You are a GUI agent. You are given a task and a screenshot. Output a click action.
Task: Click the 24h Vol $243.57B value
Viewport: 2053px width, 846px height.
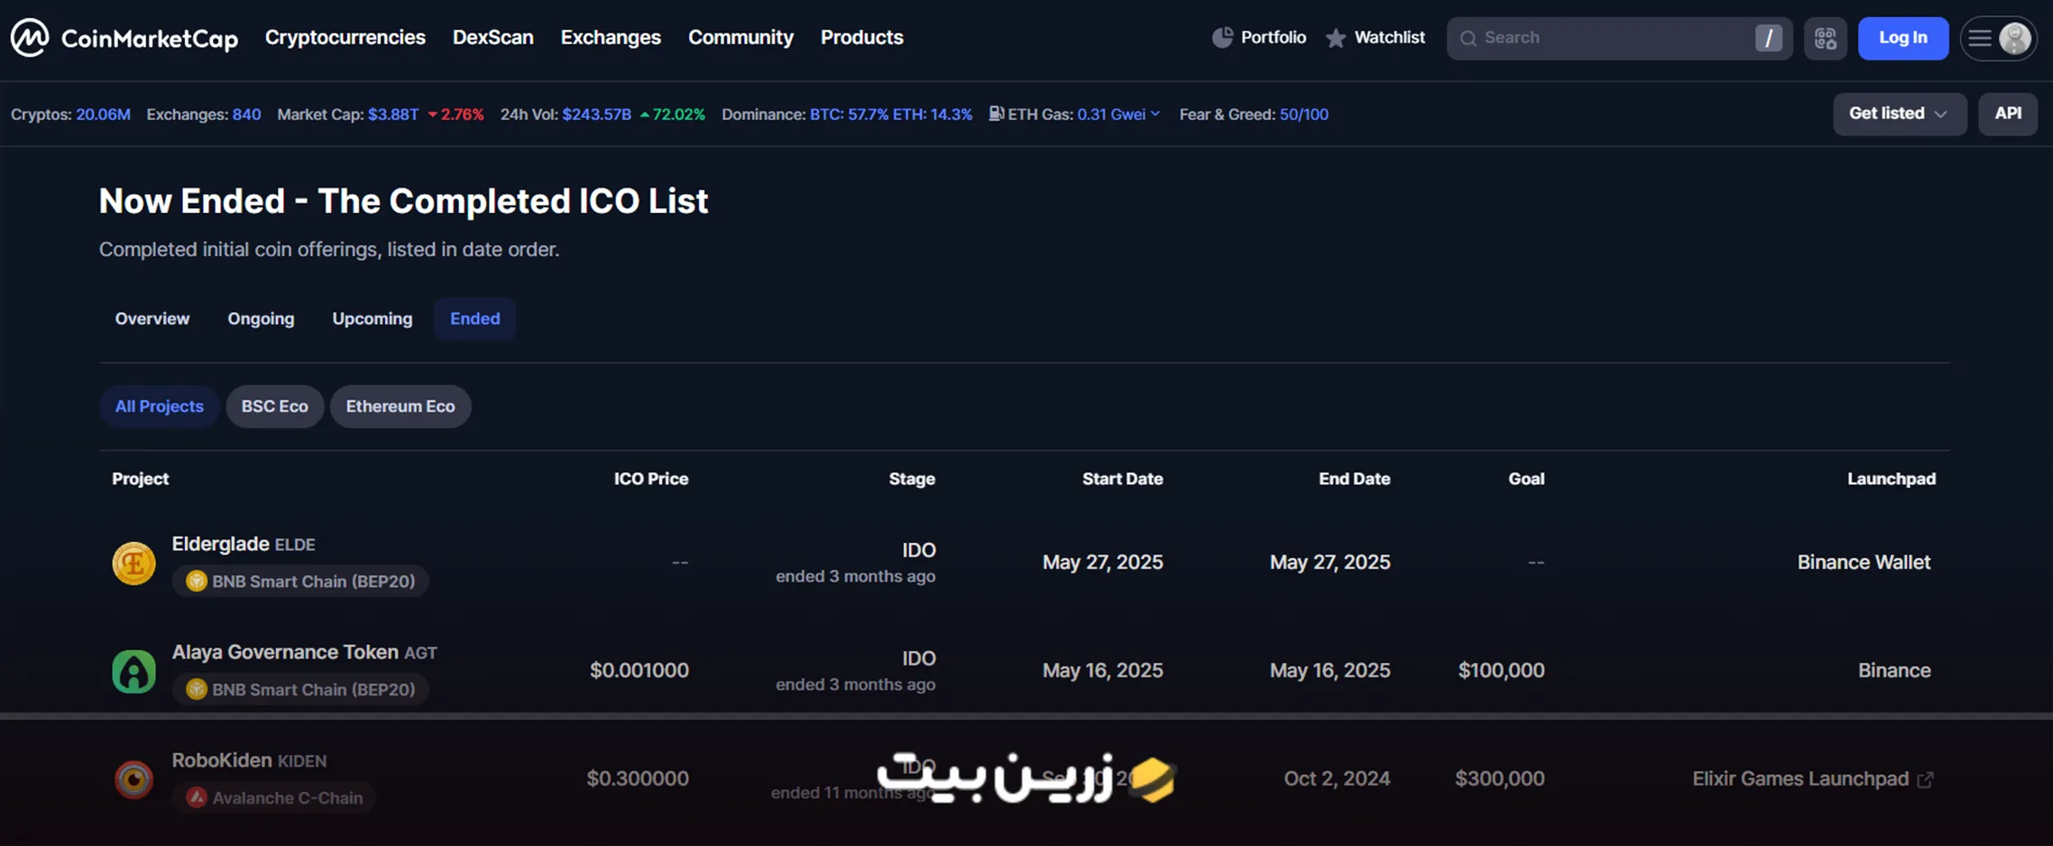click(x=597, y=115)
